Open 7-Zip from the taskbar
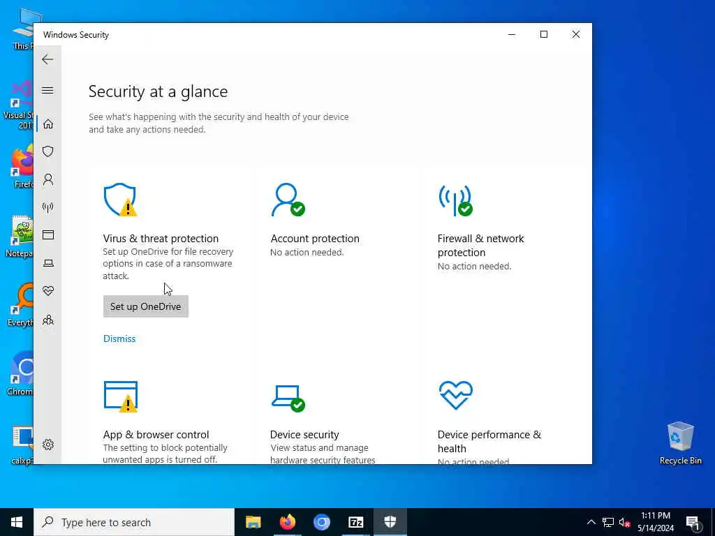Screen dimensions: 715x536 tap(355, 522)
